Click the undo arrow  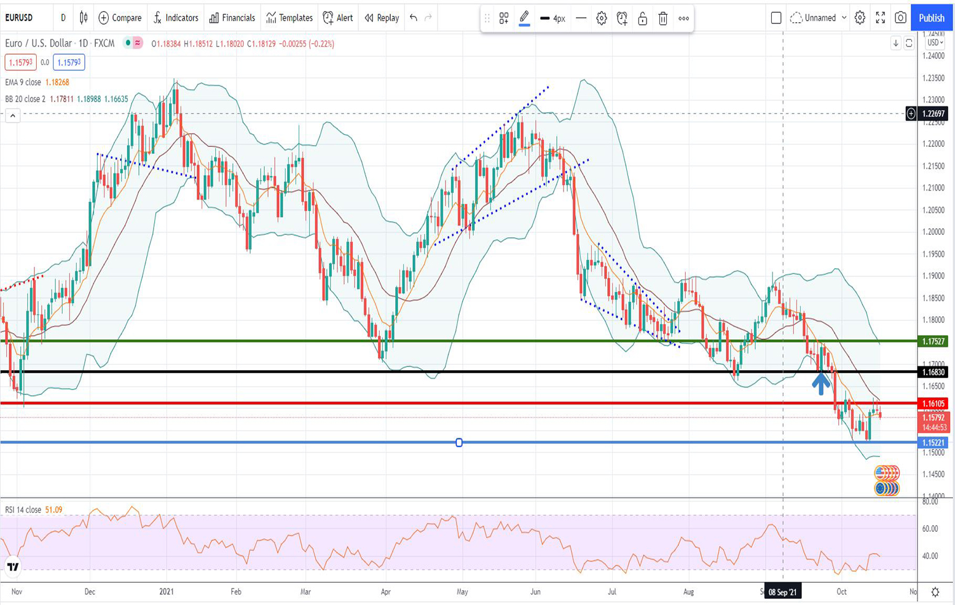(x=414, y=18)
